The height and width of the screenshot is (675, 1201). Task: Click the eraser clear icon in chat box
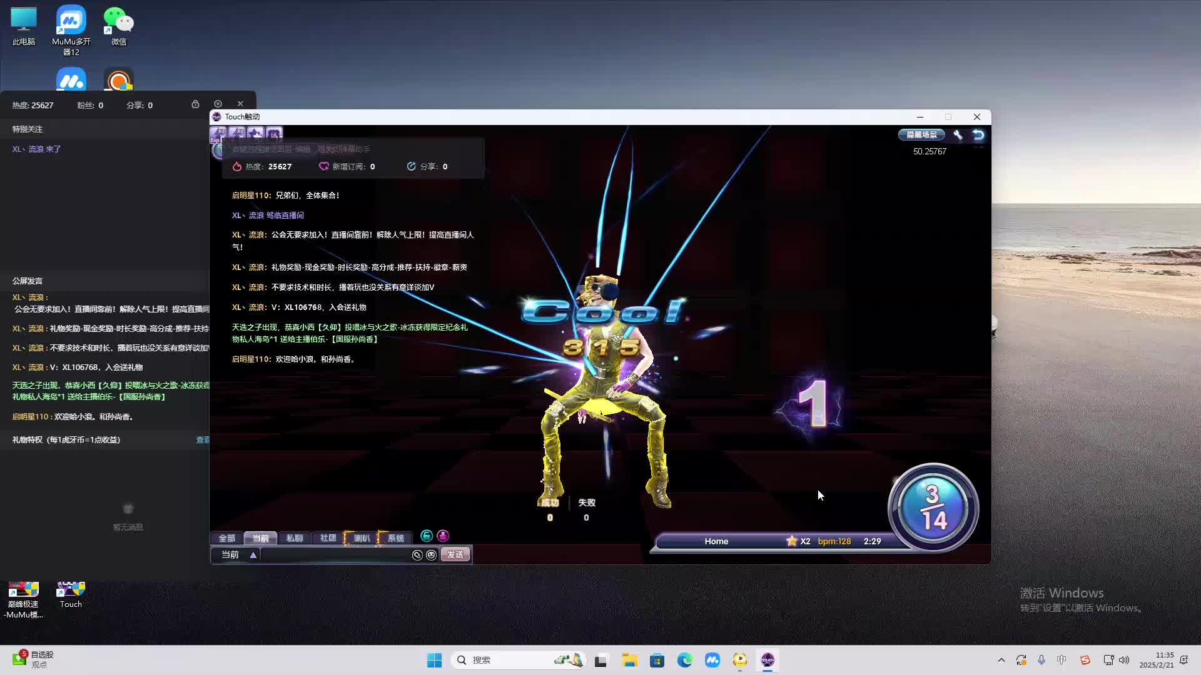pyautogui.click(x=417, y=555)
